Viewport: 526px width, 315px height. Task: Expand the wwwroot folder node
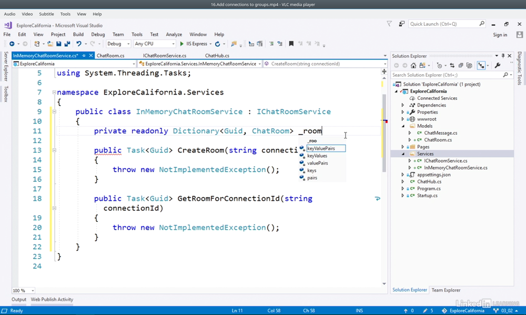click(x=403, y=119)
